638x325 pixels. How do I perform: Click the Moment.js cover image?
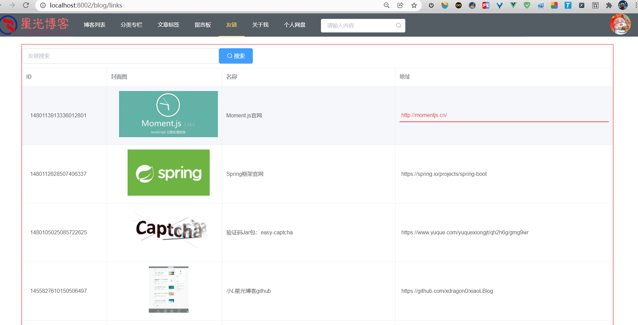pyautogui.click(x=168, y=114)
